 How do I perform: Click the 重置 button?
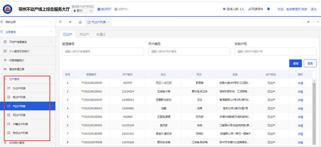click(310, 63)
